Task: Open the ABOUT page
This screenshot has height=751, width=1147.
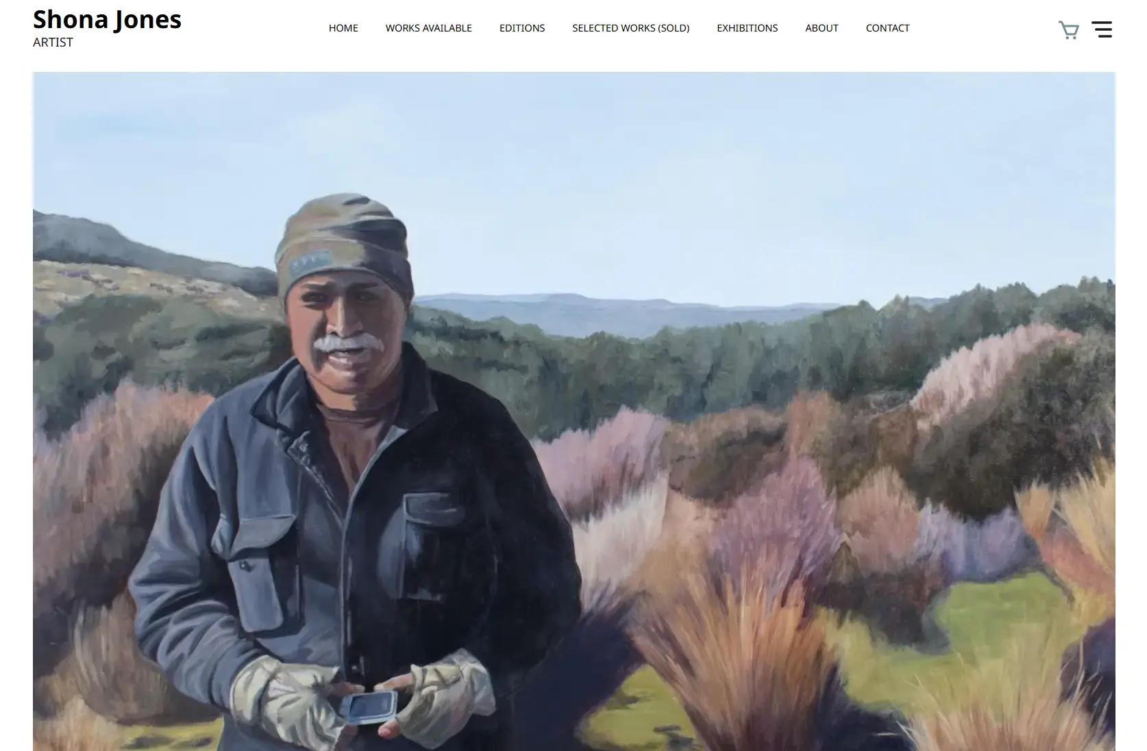Action: [822, 28]
